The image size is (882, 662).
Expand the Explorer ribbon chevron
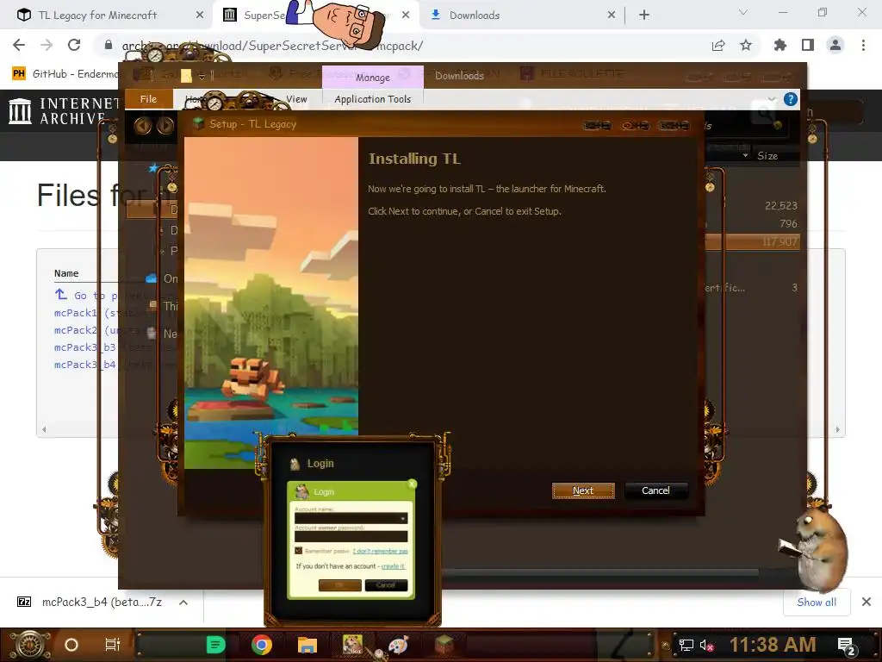coord(772,99)
